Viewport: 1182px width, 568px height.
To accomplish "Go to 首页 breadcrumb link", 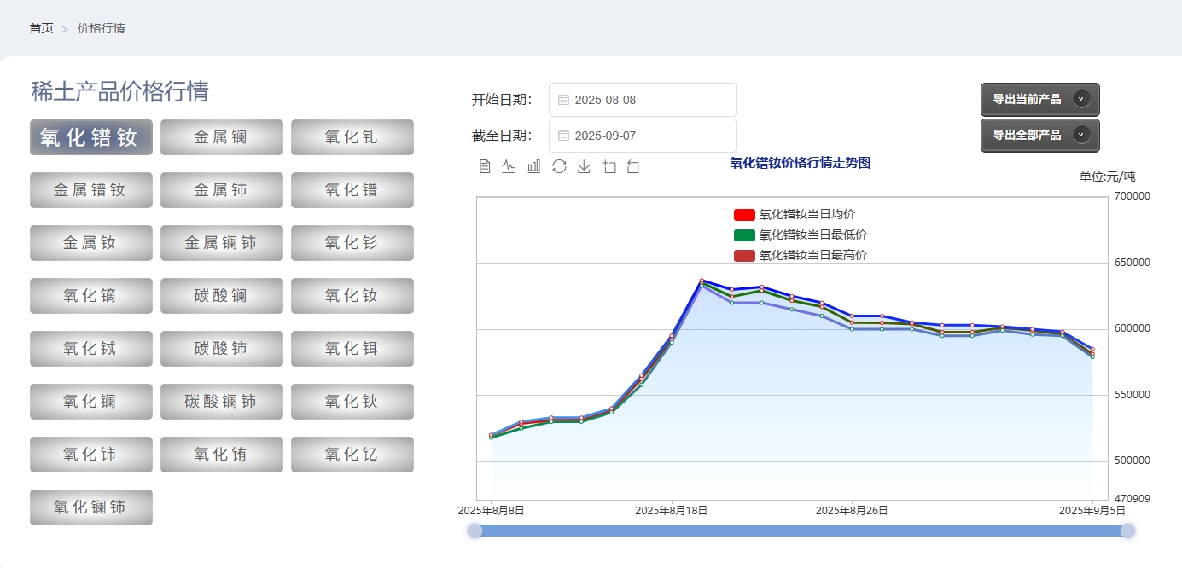I will coord(41,28).
